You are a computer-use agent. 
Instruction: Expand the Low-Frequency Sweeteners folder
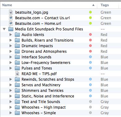tap(11, 63)
